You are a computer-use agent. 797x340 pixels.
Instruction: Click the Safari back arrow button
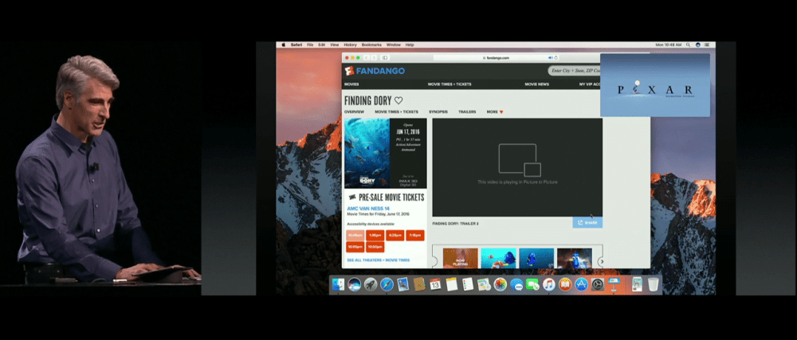click(x=366, y=58)
